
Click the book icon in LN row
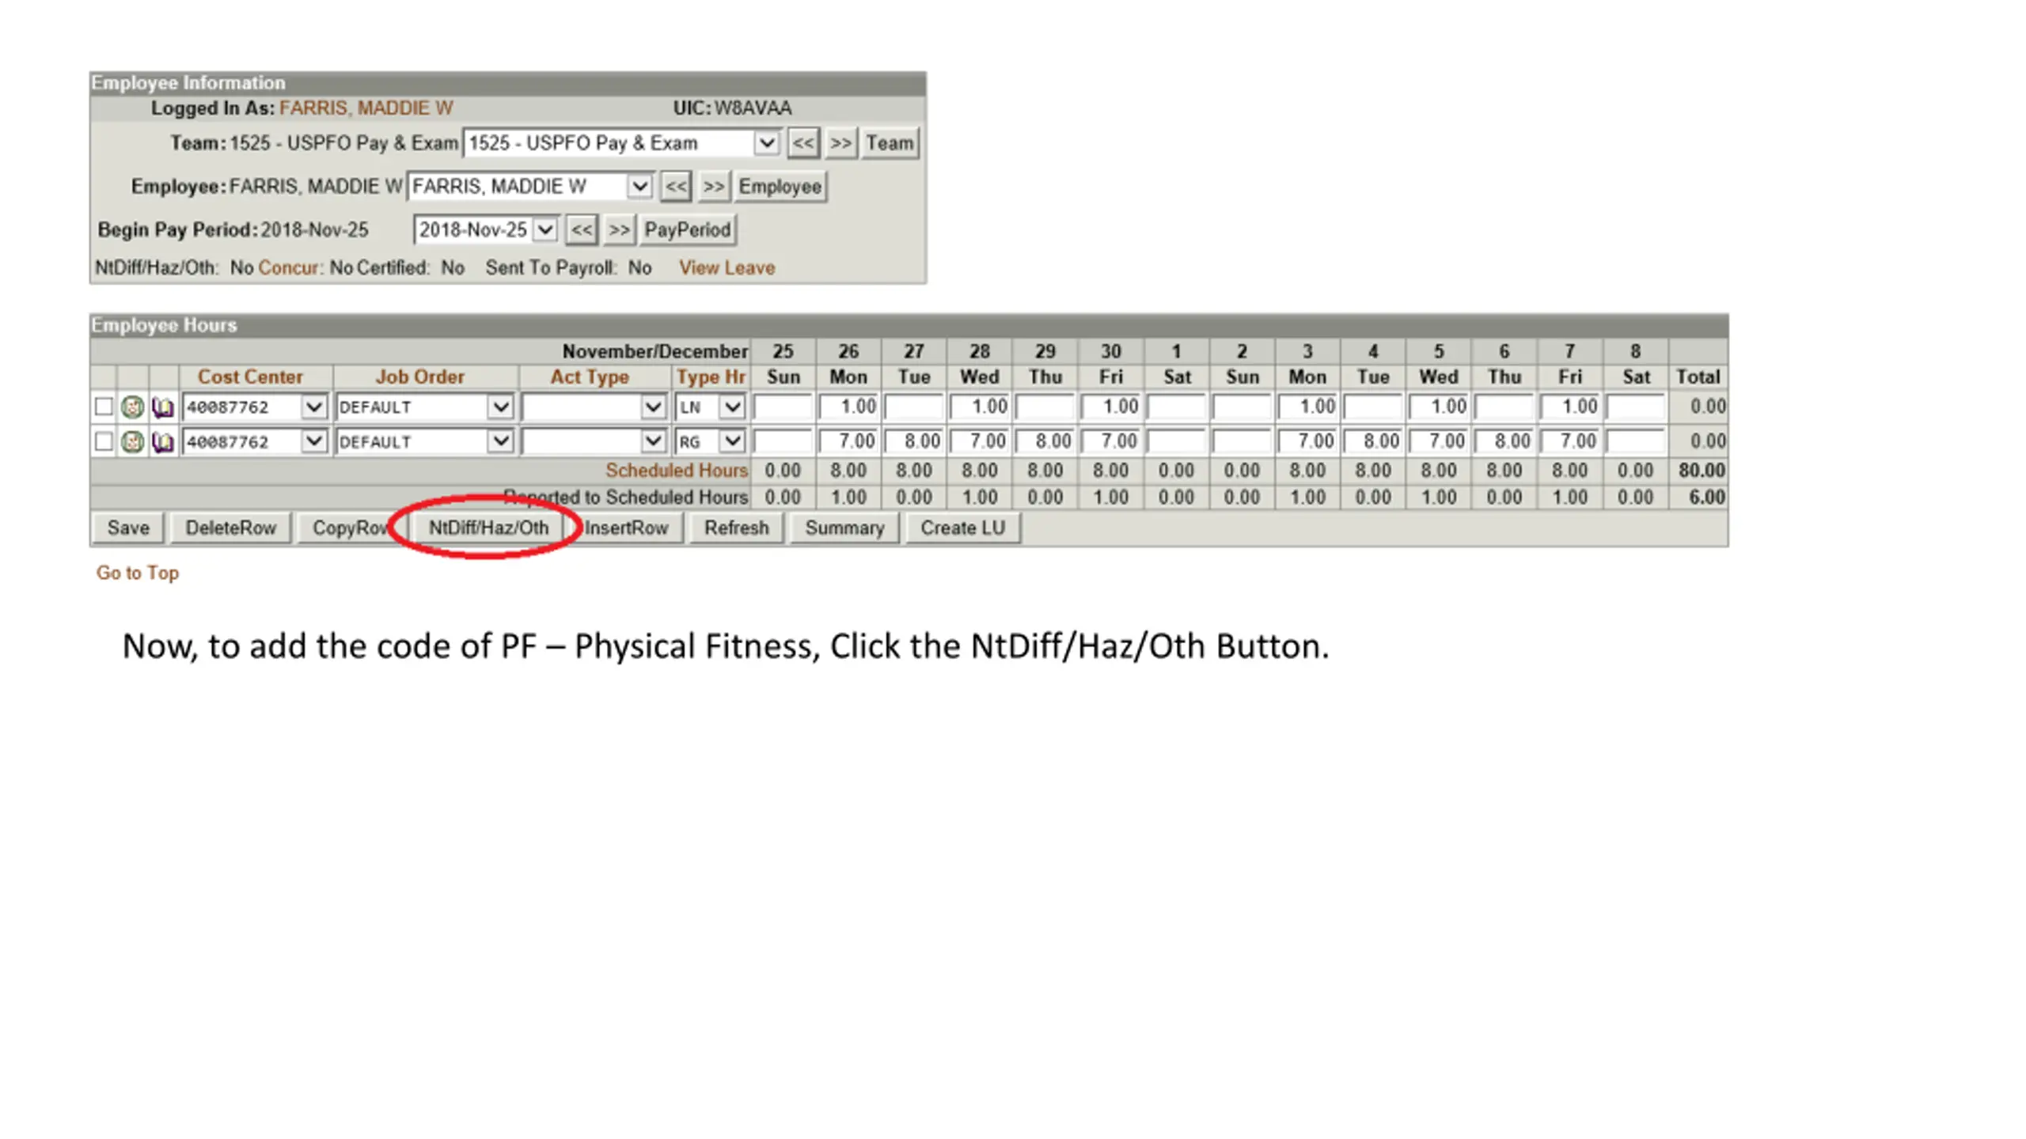pos(162,407)
